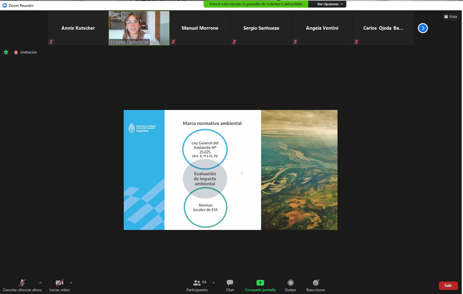Click Annie Kutscher's participant tile
The width and height of the screenshot is (463, 294).
(78, 28)
